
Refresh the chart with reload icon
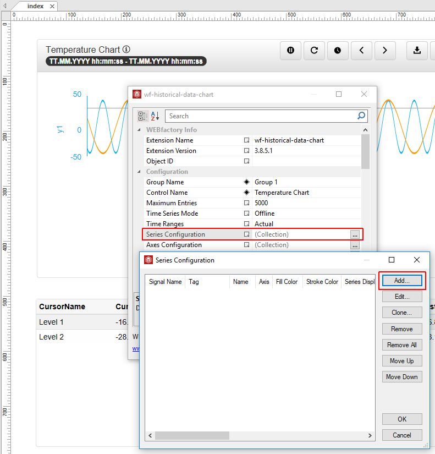315,51
